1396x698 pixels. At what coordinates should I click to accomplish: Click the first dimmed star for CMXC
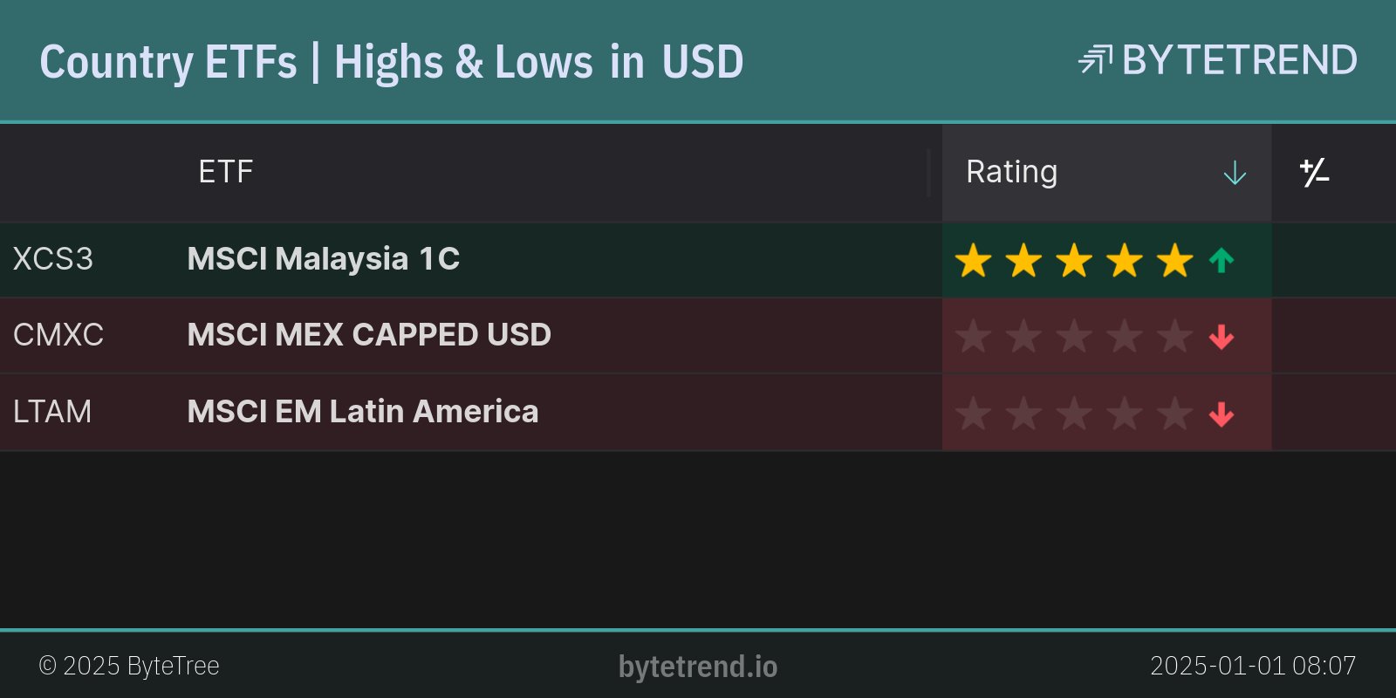pos(973,337)
